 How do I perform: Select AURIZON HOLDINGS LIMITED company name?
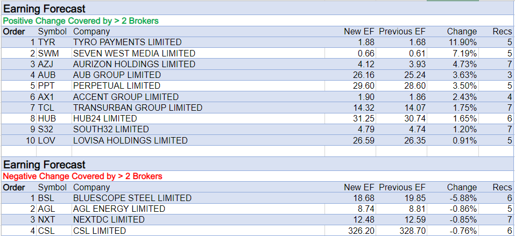[x=134, y=64]
